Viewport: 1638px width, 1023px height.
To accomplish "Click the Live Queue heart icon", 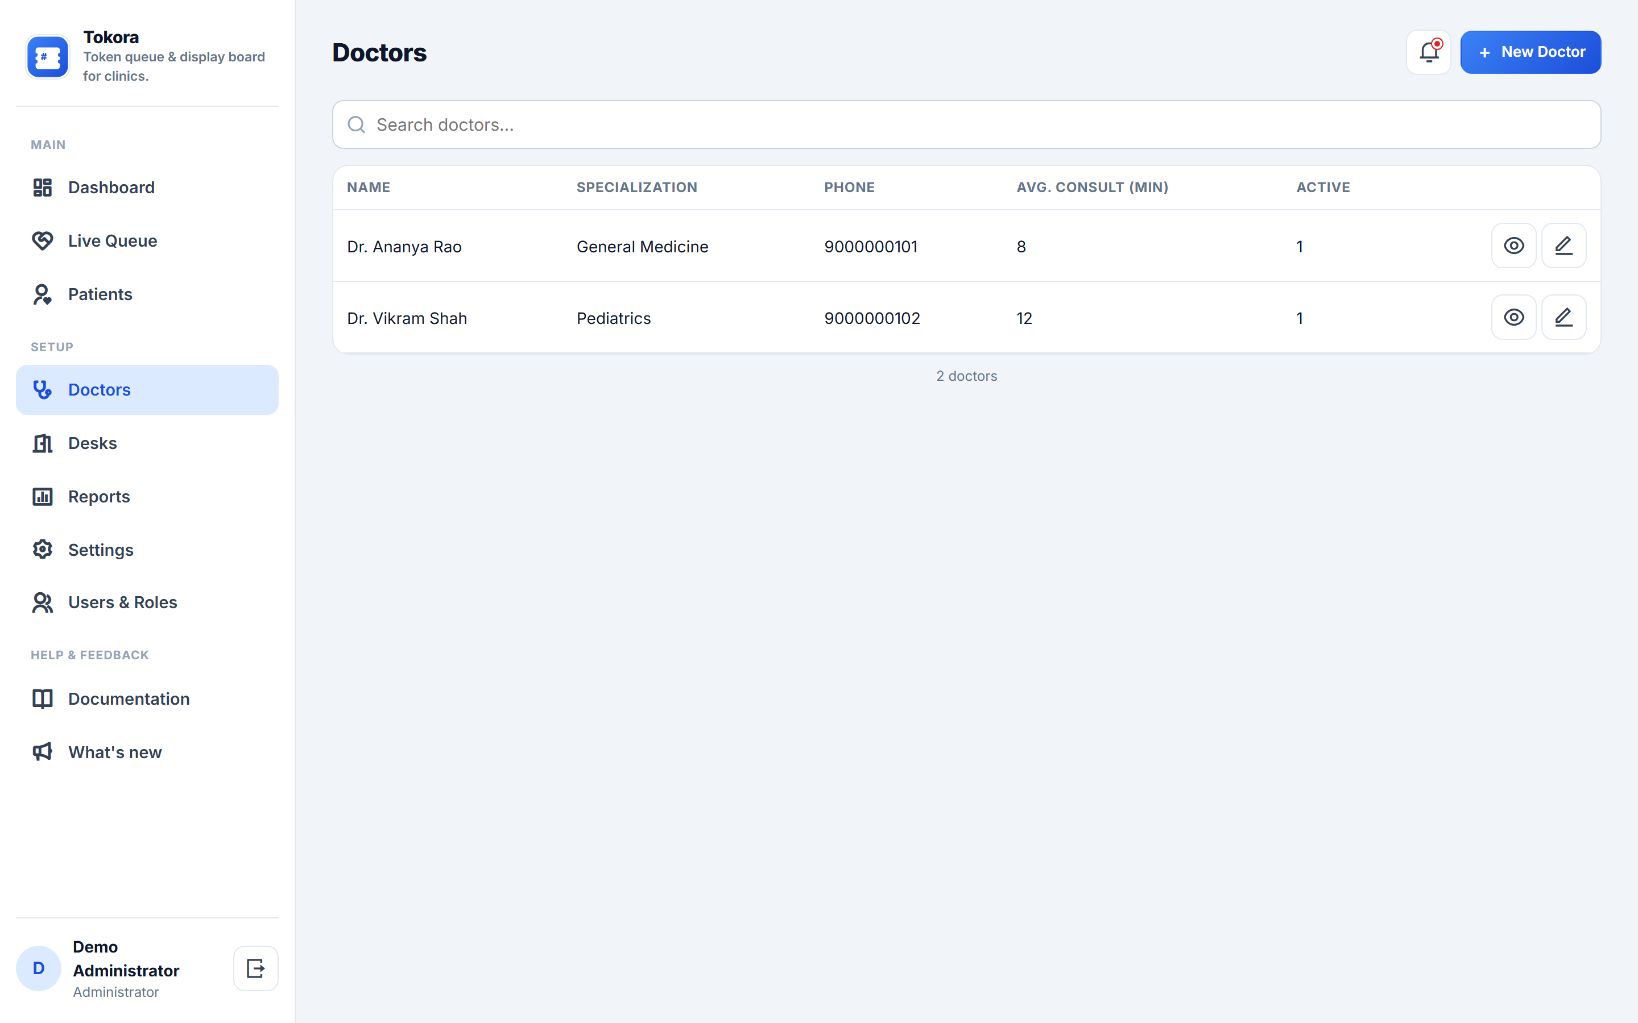I will coord(43,241).
